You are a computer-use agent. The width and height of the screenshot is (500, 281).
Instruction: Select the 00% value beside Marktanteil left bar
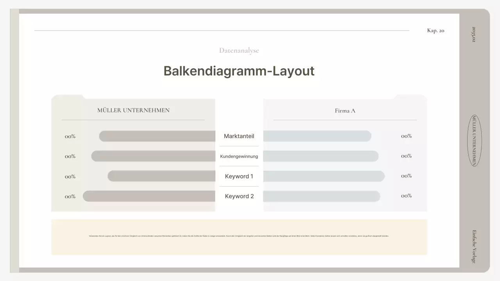[x=70, y=136]
